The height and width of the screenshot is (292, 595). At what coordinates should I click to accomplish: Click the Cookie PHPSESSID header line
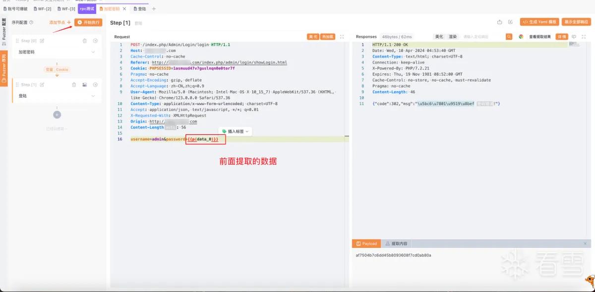[x=182, y=68]
